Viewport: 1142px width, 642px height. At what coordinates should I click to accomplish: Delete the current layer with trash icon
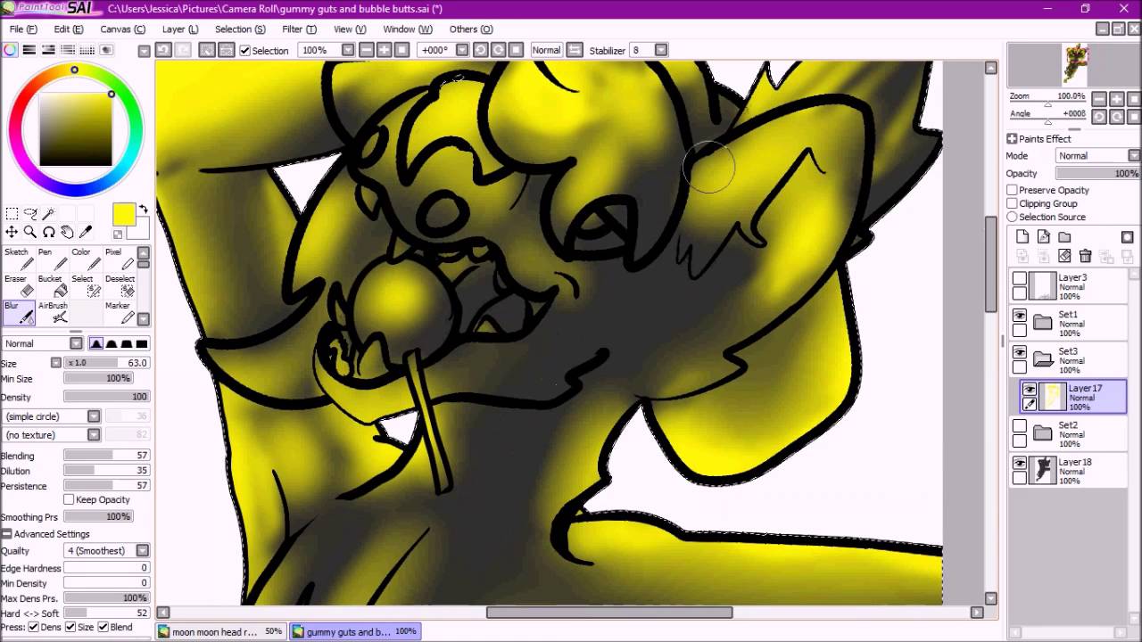tap(1085, 256)
